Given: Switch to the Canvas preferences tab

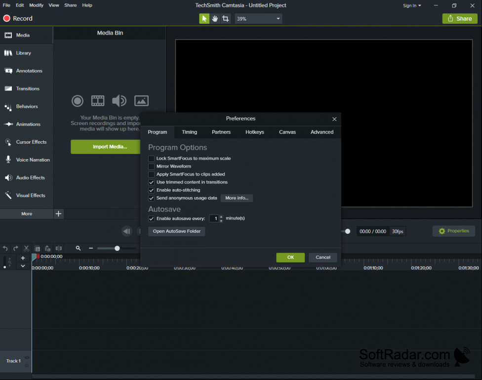Looking at the screenshot, I should click(x=287, y=132).
